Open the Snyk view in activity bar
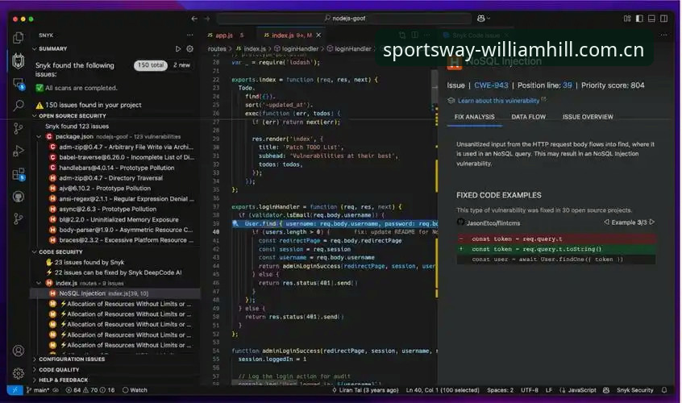 click(x=19, y=61)
